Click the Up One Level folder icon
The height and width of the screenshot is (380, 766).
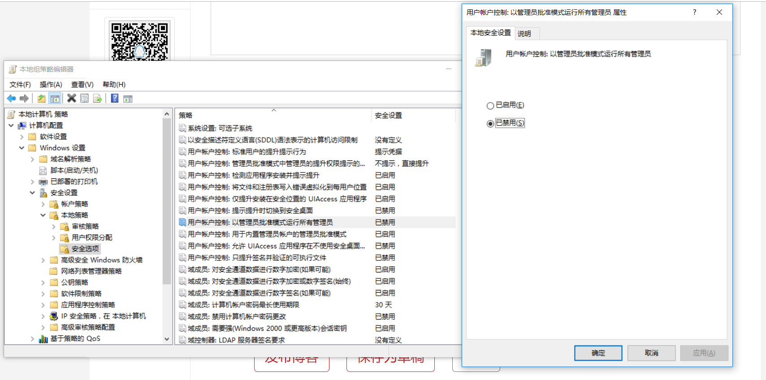(41, 99)
